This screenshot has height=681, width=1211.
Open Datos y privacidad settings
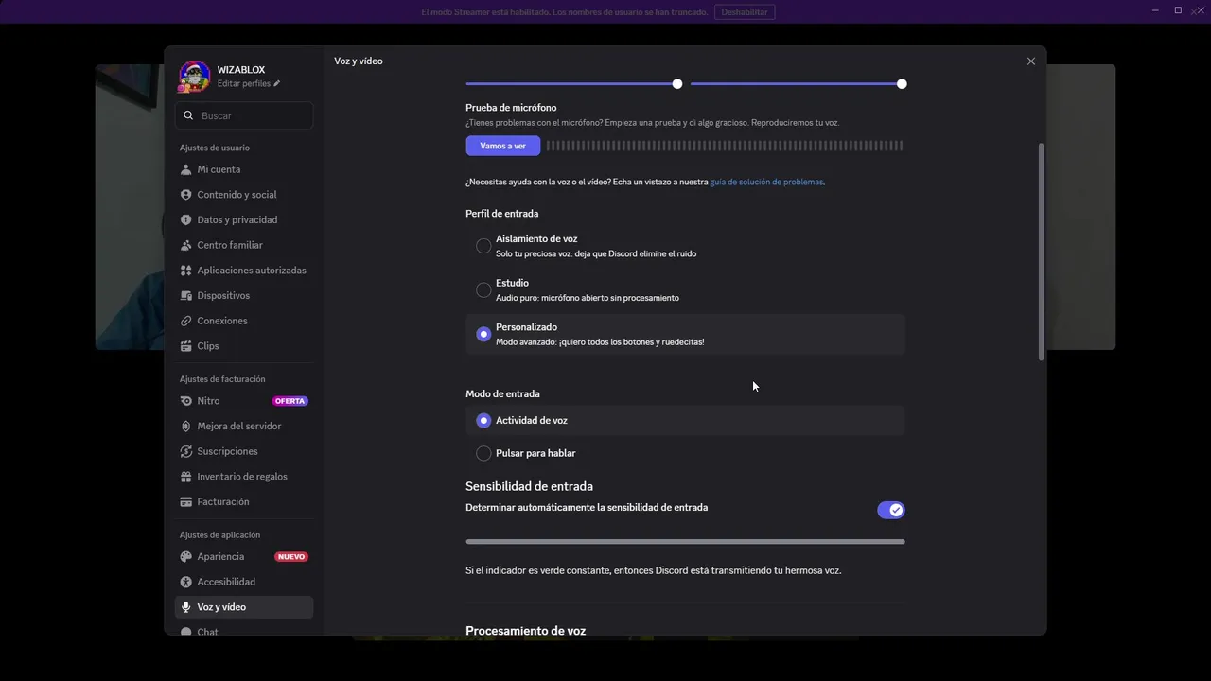[x=244, y=219]
